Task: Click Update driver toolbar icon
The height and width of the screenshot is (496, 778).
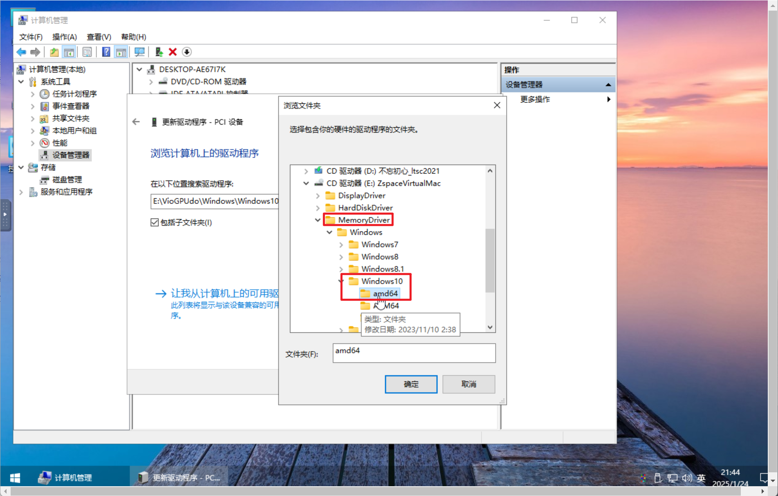Action: pyautogui.click(x=159, y=52)
